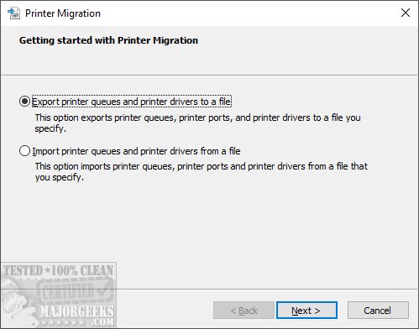Click the star in the 'TESTED 100% CLEAN' banner
The width and height of the screenshot is (419, 329).
pyautogui.click(x=48, y=270)
